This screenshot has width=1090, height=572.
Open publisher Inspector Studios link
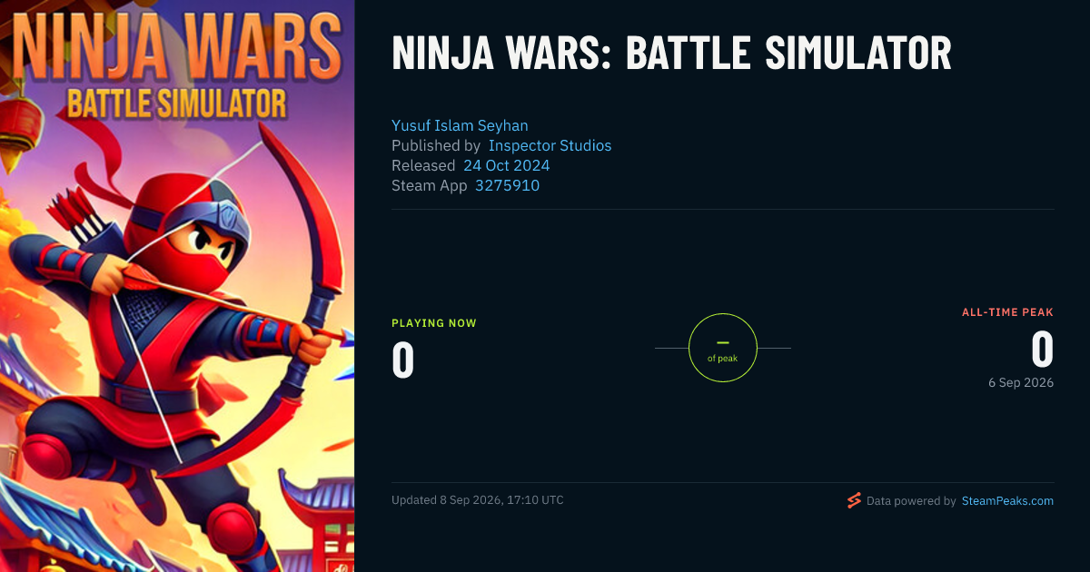(x=550, y=145)
